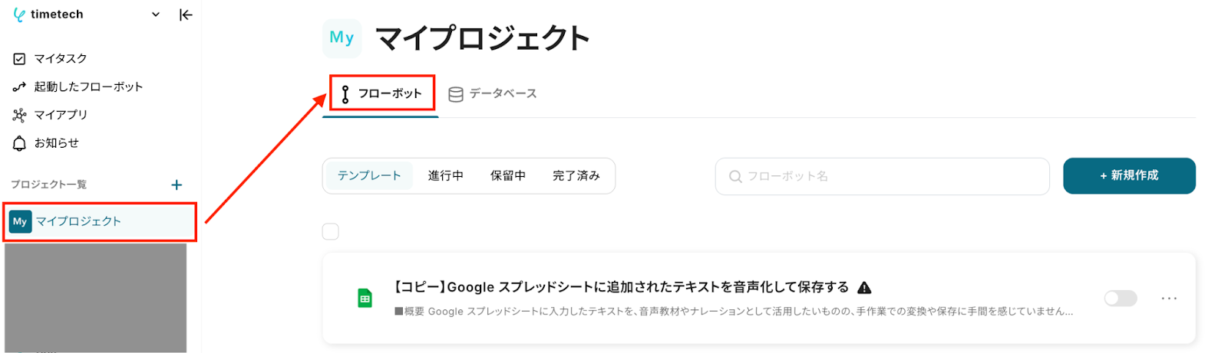The image size is (1228, 353).
Task: Toggle the flowbot on/off switch
Action: tap(1121, 299)
